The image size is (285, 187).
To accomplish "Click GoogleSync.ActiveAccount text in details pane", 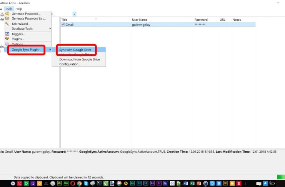I will (x=99, y=152).
